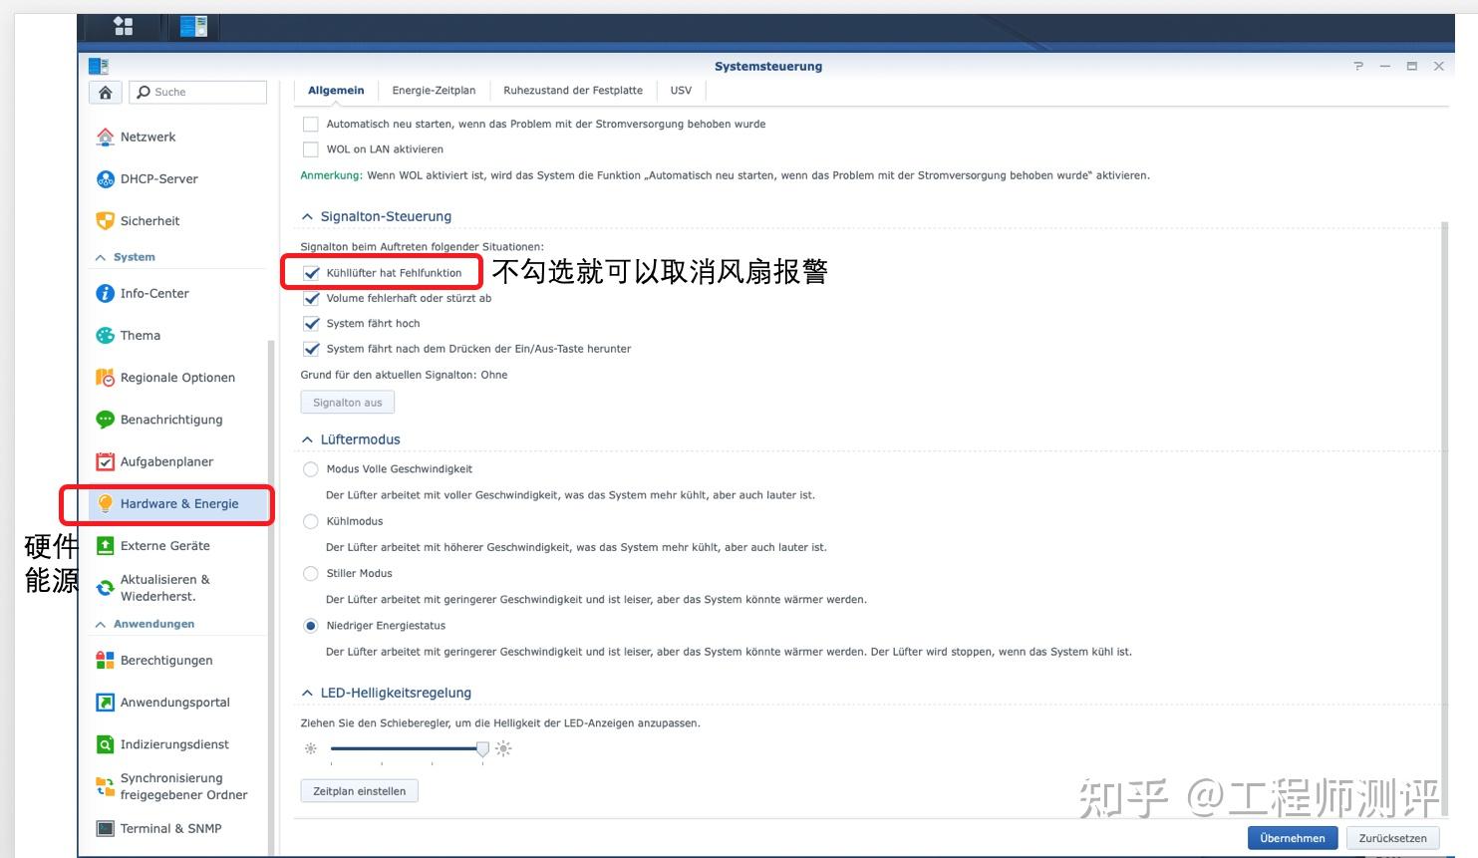This screenshot has height=858, width=1478.
Task: Adjust the LED brightness slider
Action: click(x=483, y=748)
